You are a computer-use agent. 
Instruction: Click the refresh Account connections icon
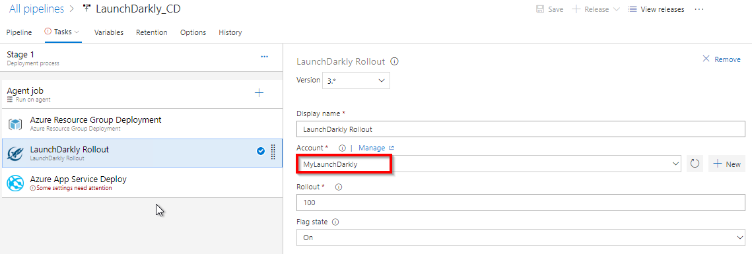point(695,164)
